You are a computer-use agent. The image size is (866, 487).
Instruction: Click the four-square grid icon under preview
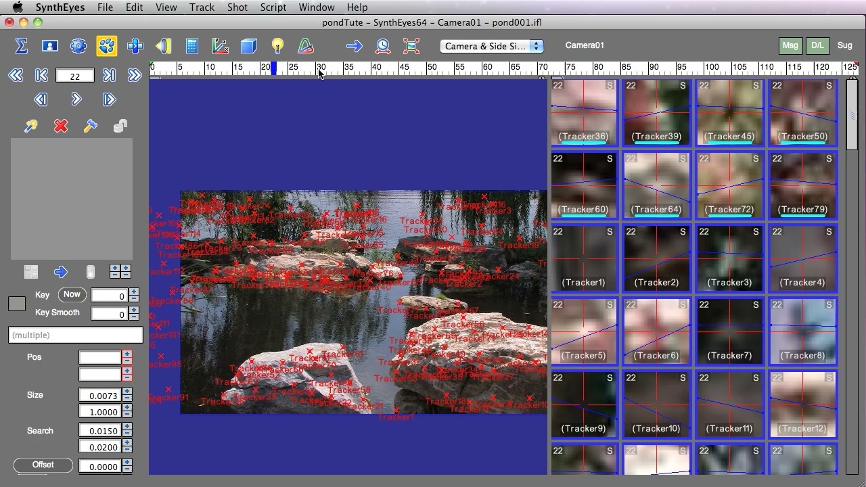[x=31, y=272]
